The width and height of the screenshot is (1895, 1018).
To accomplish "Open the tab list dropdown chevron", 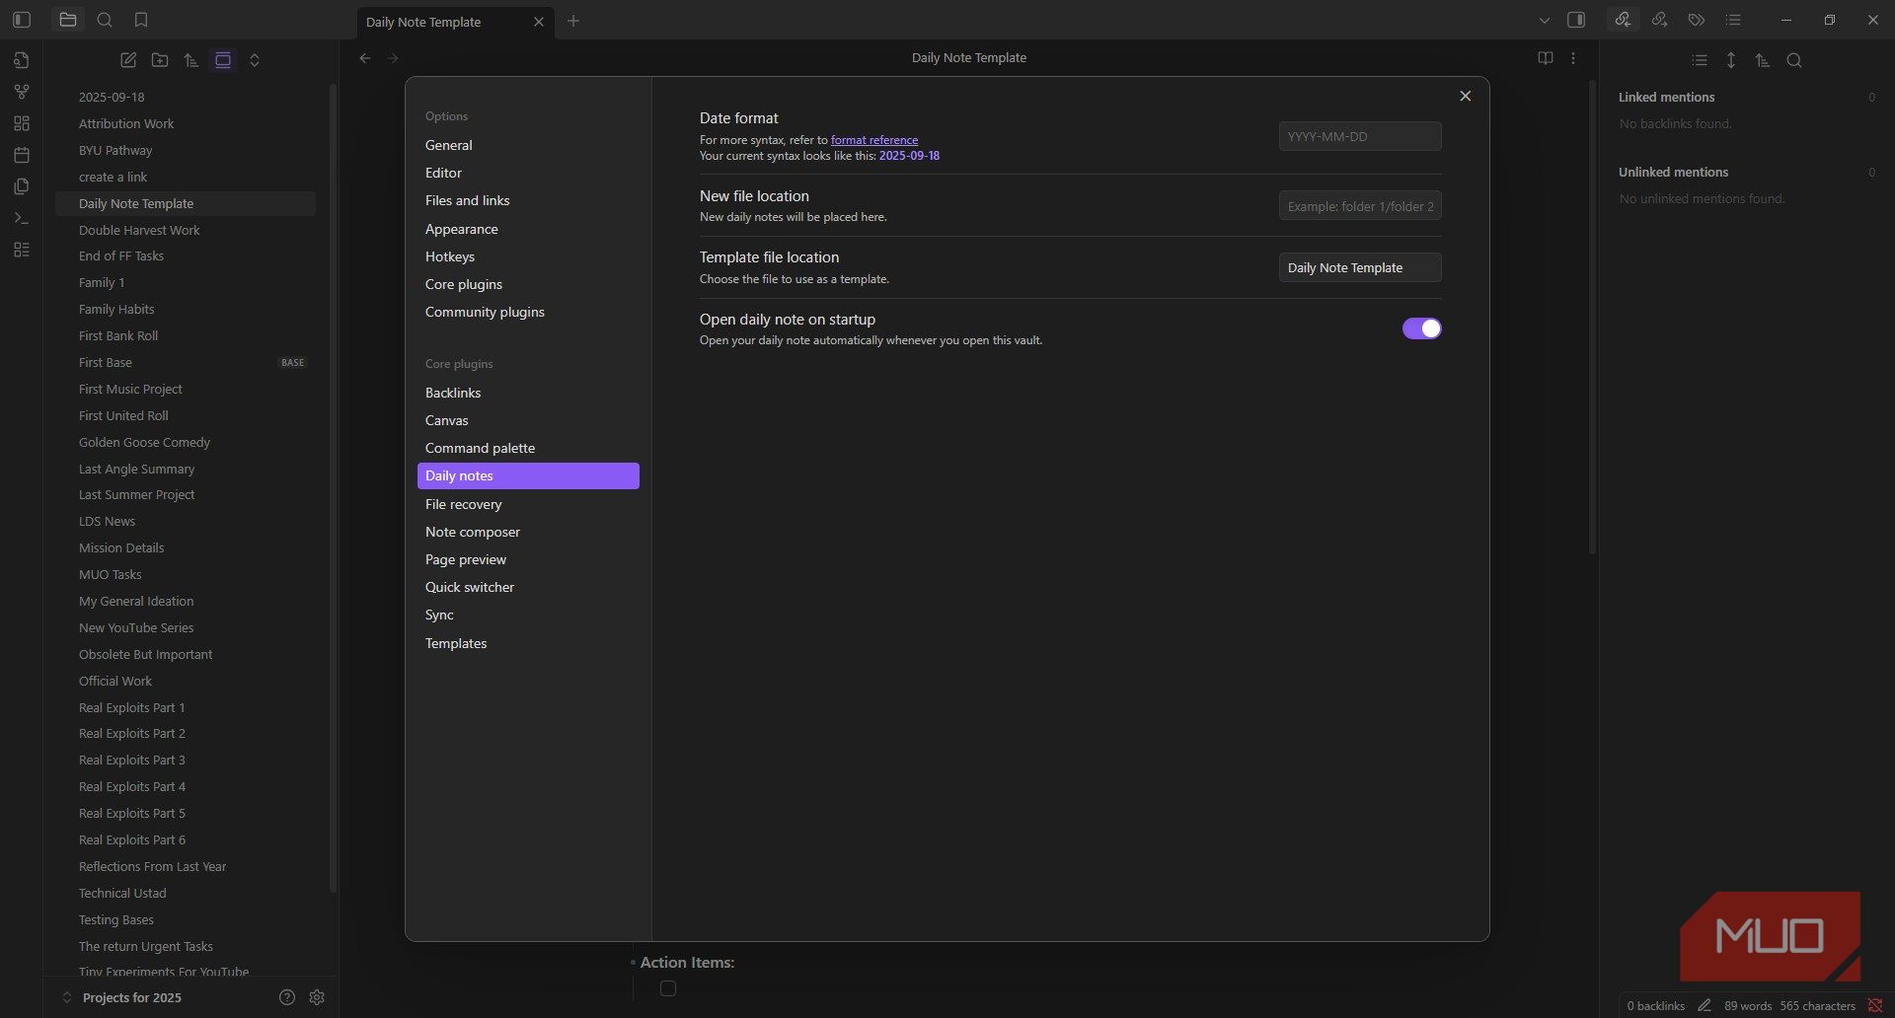I will tap(1545, 20).
